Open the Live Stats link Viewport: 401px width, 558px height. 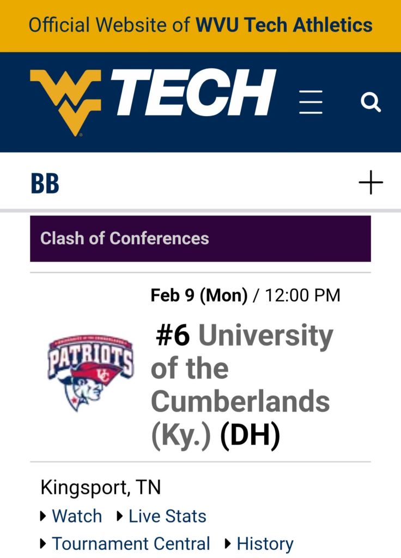[167, 516]
